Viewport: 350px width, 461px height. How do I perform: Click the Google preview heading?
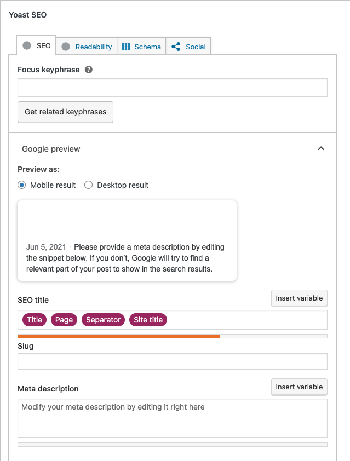[51, 149]
